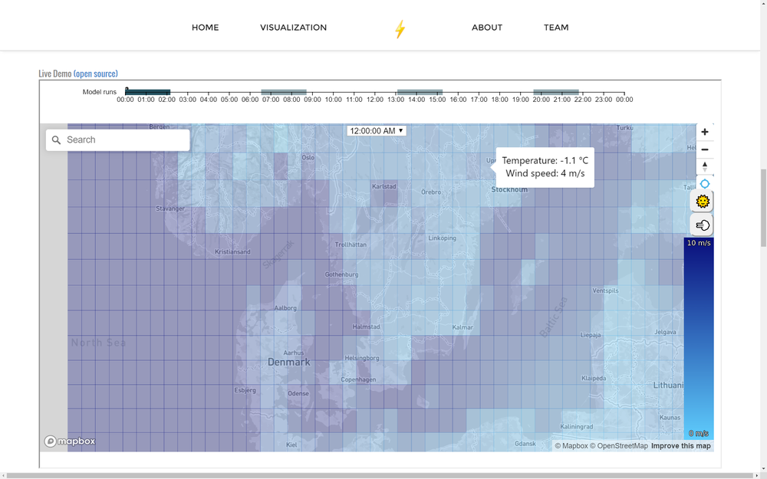The image size is (767, 479).
Task: Click the page vertical scrollbar thumb
Action: 763,208
